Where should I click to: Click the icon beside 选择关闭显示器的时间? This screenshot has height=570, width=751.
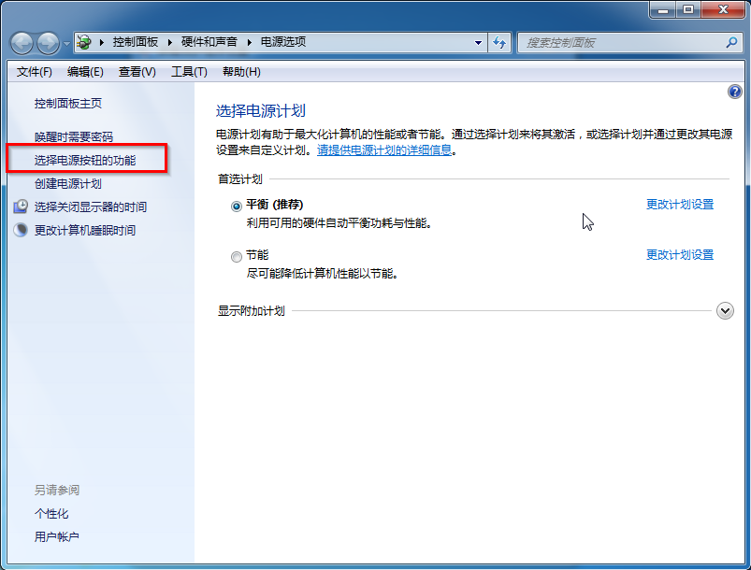tap(21, 207)
